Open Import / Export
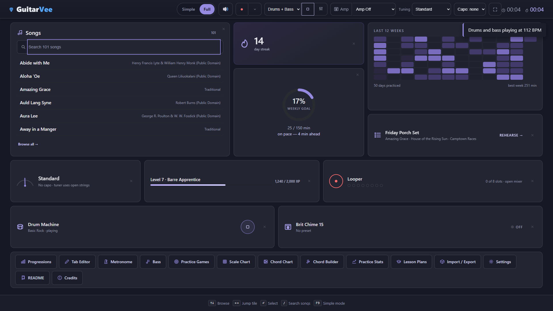 pyautogui.click(x=458, y=262)
